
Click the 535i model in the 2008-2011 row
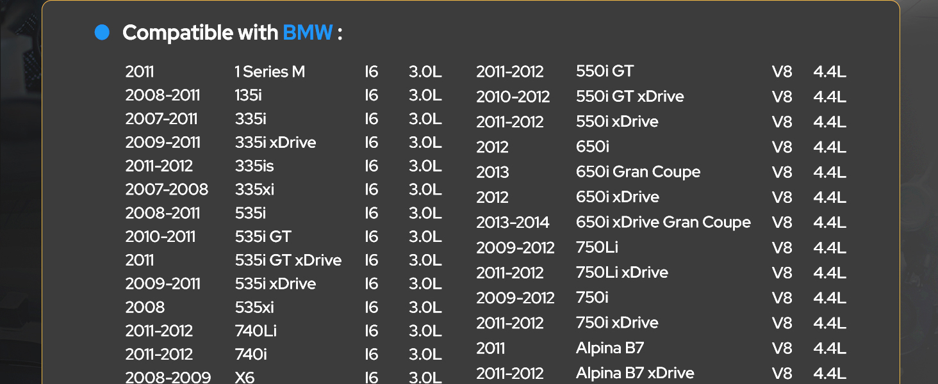tap(251, 213)
